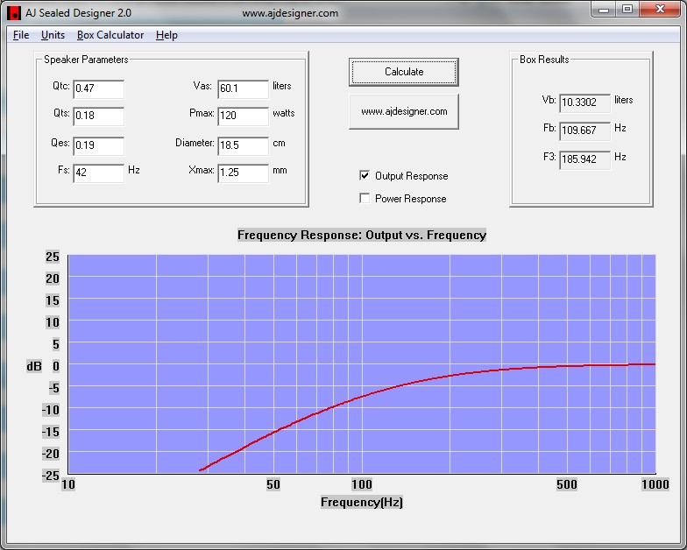
Task: Select the Pmax watts field
Action: (243, 116)
